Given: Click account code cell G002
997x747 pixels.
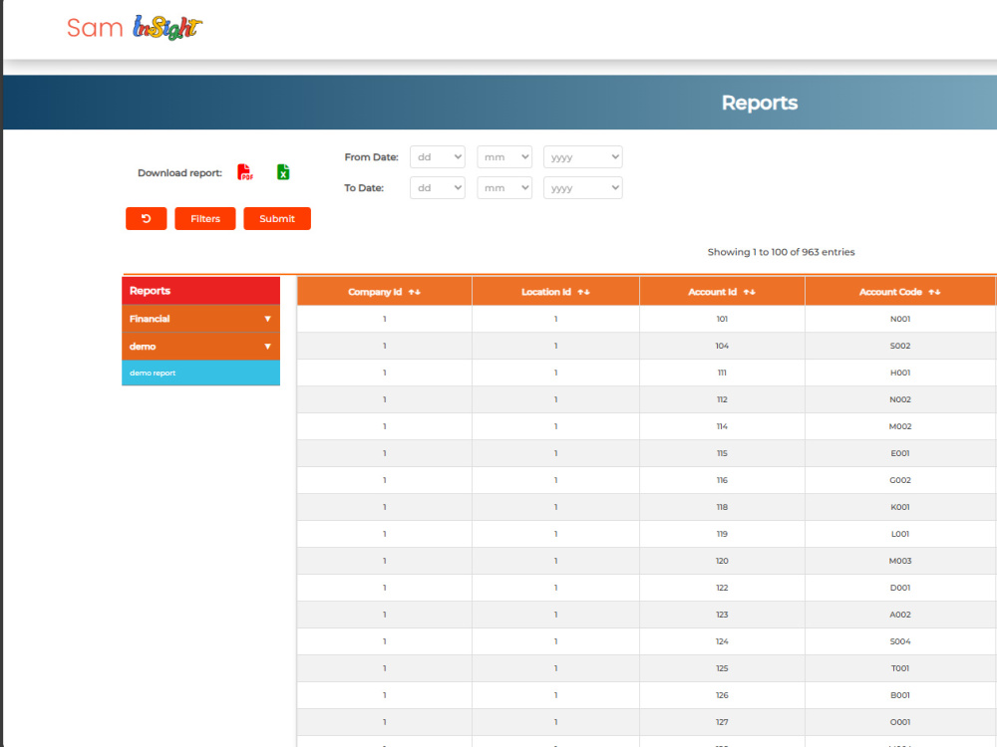Looking at the screenshot, I should click(900, 480).
